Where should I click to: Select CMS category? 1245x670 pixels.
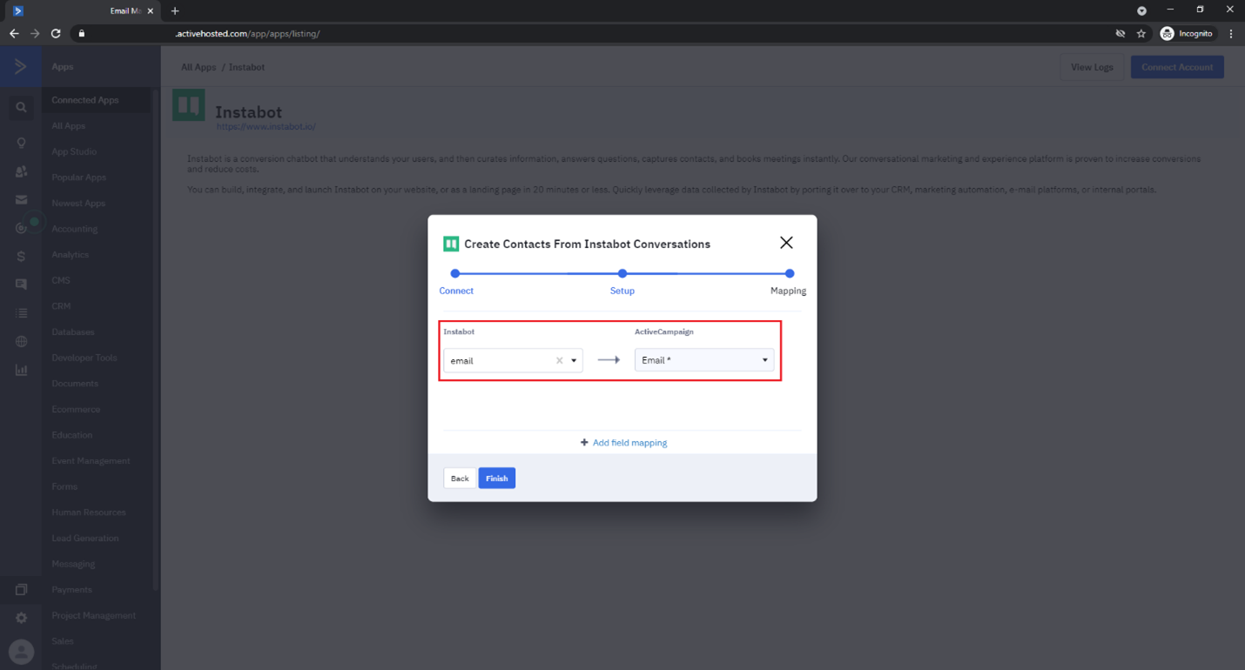click(61, 280)
